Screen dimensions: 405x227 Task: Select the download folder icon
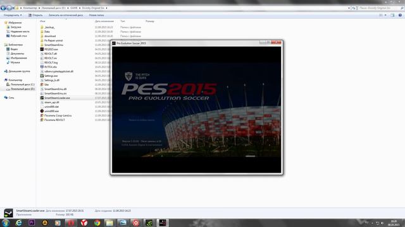(42, 36)
